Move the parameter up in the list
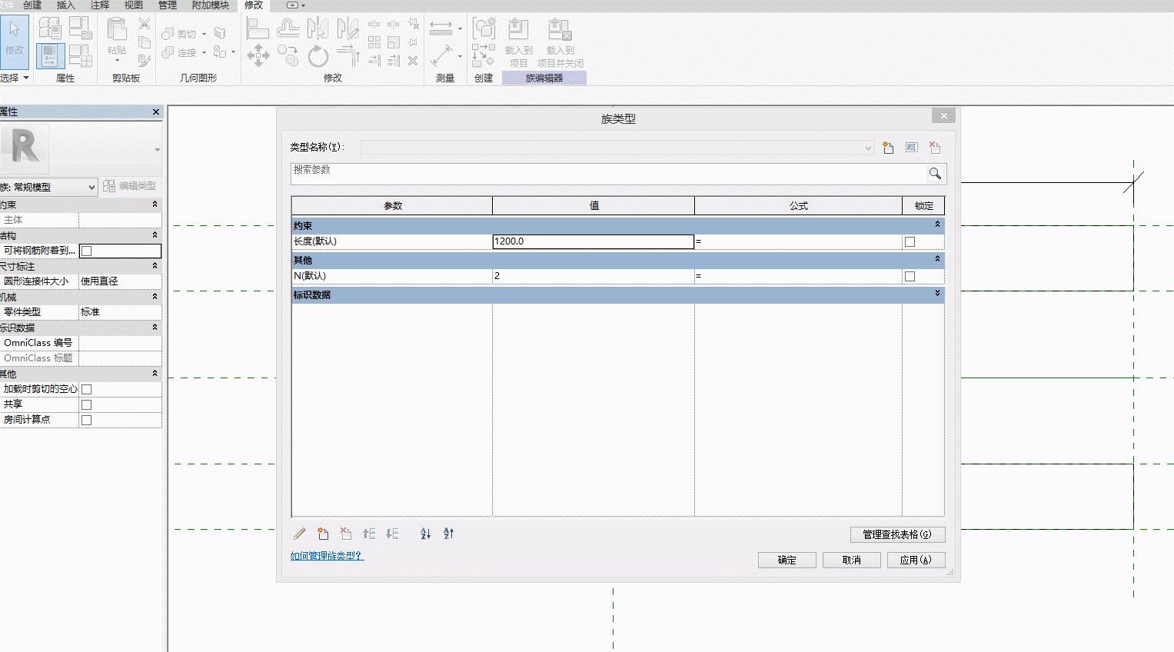Screen dimensions: 1174x652 [370, 534]
